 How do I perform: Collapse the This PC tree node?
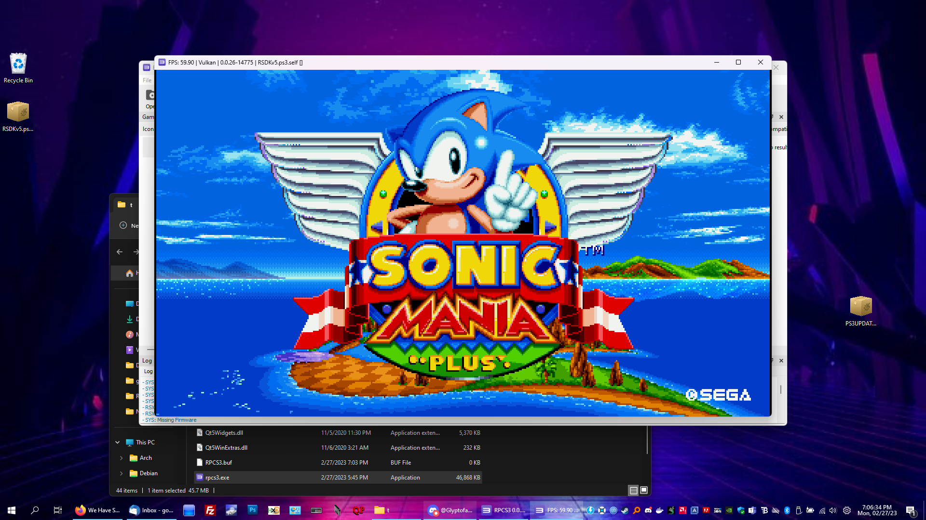pyautogui.click(x=118, y=442)
